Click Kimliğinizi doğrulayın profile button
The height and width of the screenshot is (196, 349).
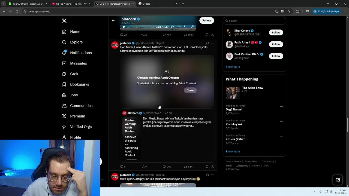[326, 11]
